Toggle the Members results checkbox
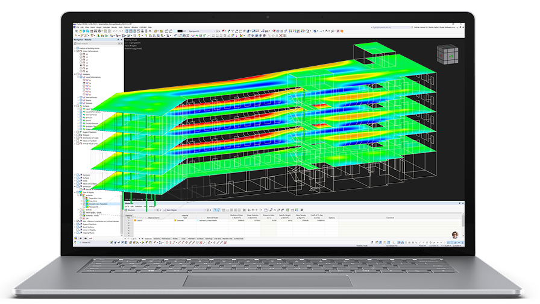This screenshot has height=304, width=540. coord(78,74)
